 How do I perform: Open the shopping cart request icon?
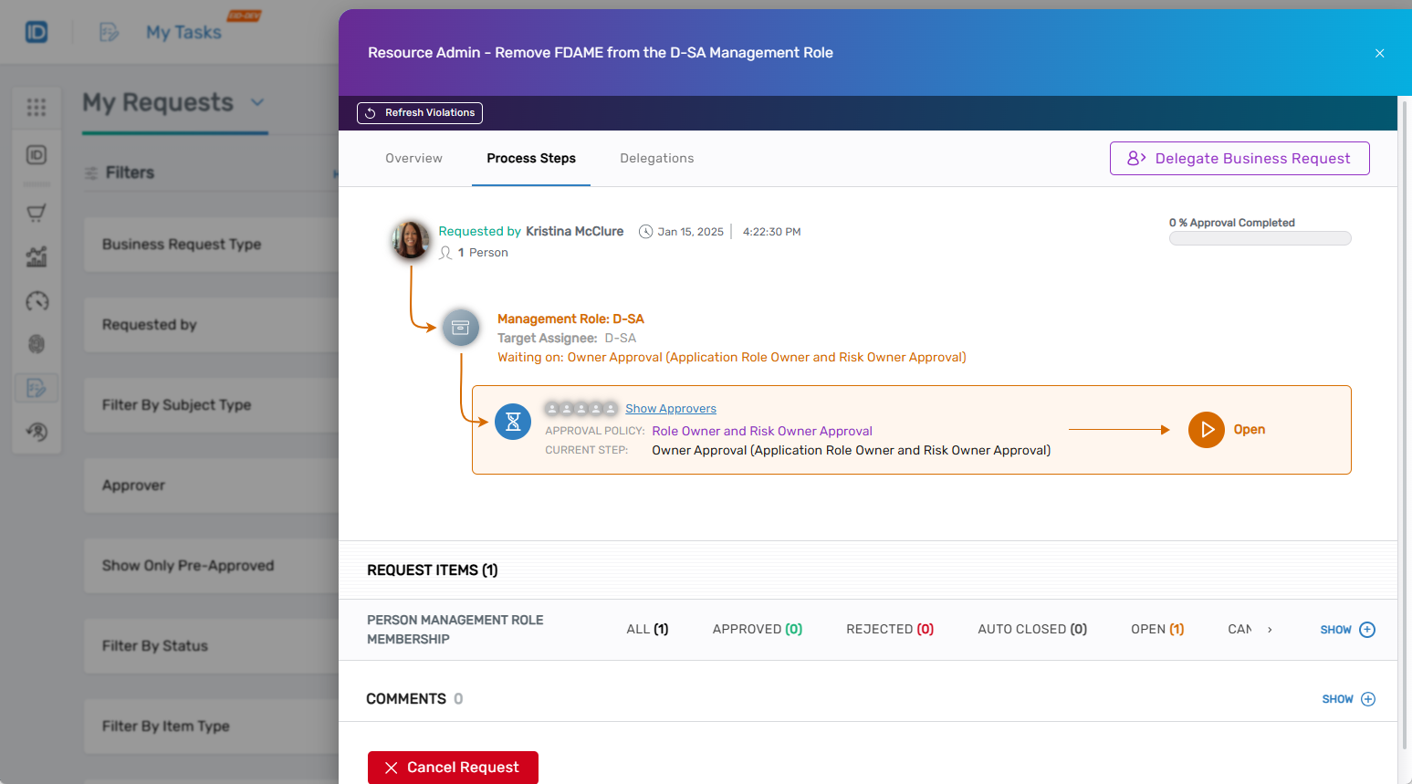tap(37, 213)
